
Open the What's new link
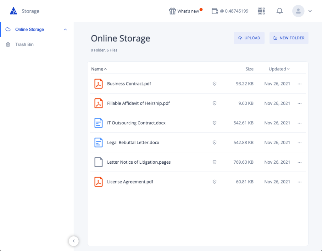(188, 11)
